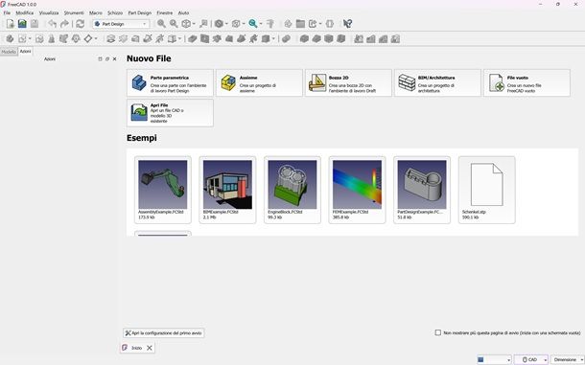Switch to the Modello tab
This screenshot has height=365, width=585.
tap(9, 52)
